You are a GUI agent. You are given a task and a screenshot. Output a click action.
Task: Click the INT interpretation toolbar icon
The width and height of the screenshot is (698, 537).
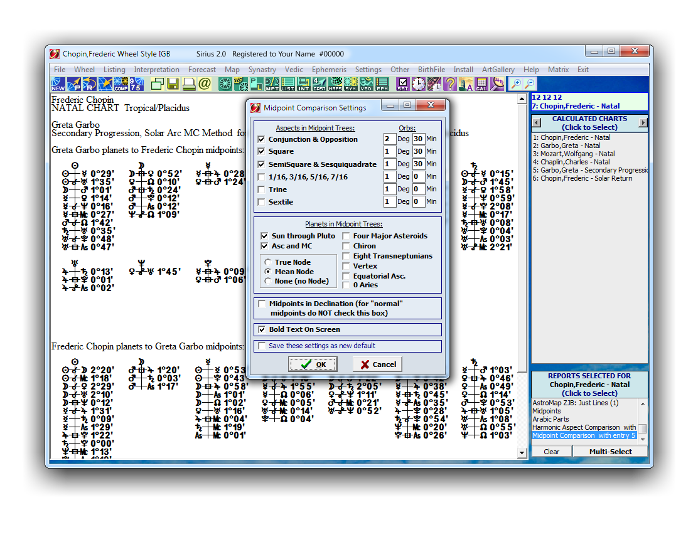(x=304, y=84)
